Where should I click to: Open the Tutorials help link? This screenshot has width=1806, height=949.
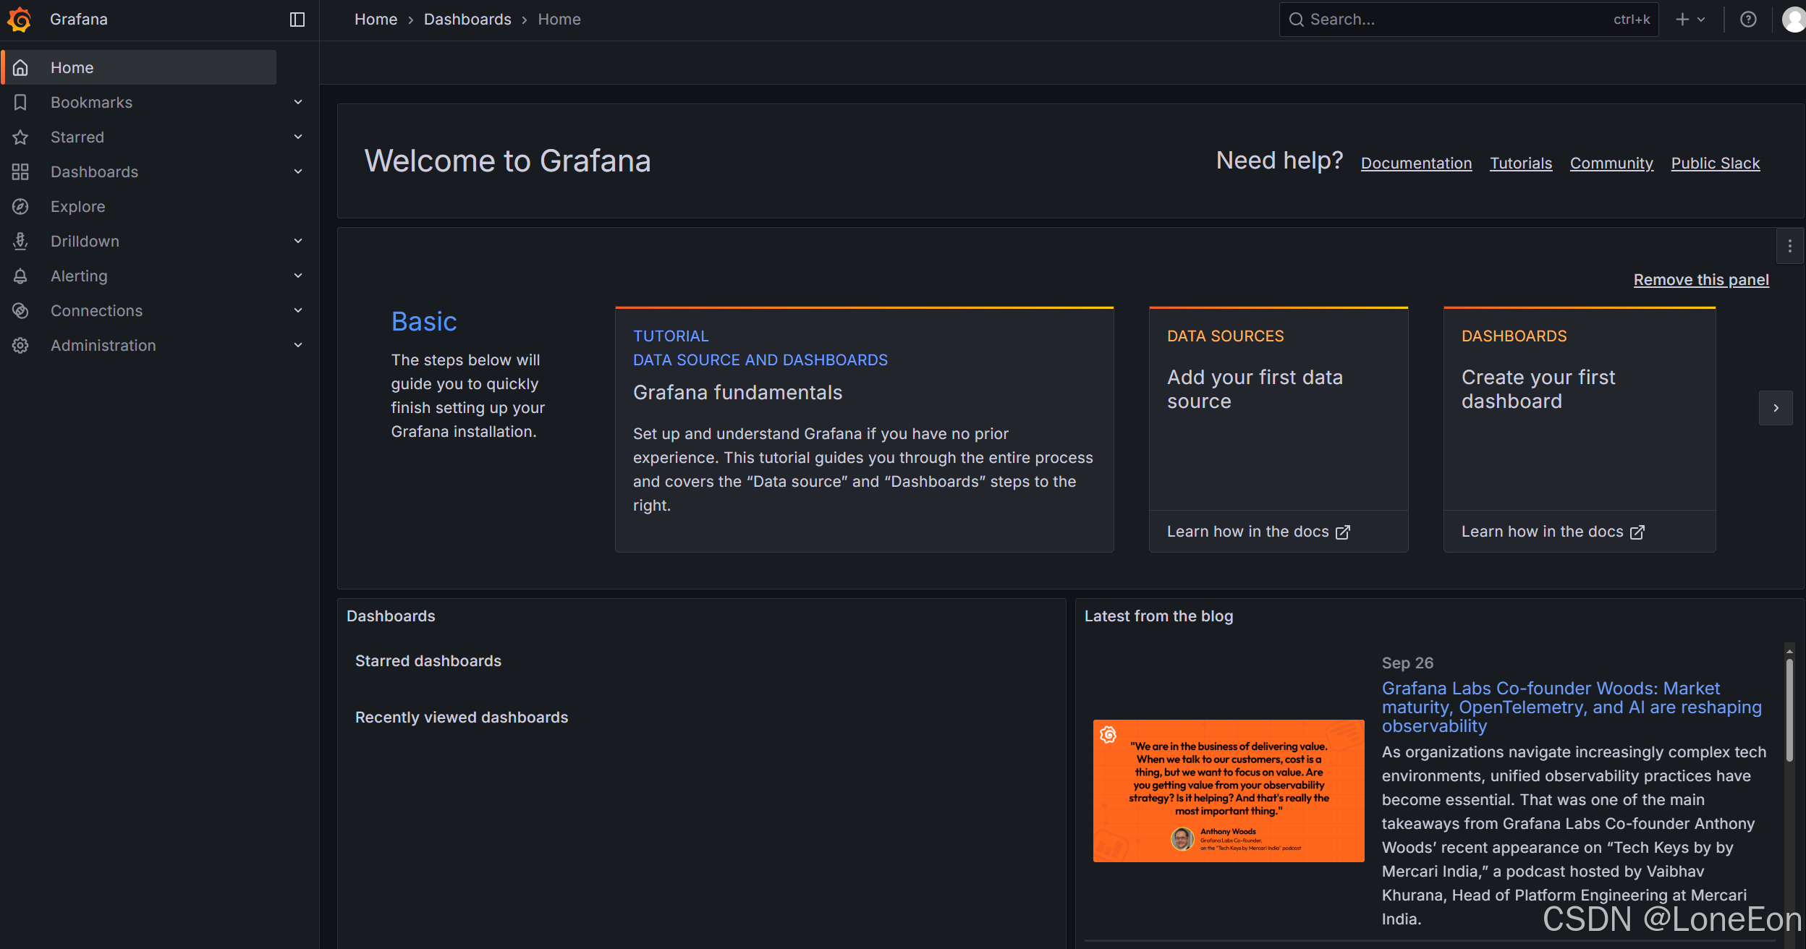(1521, 163)
